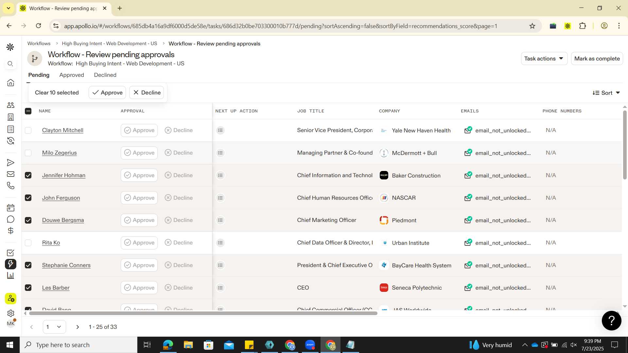Bookmark this page with the star icon
628x353 pixels.
(532, 26)
